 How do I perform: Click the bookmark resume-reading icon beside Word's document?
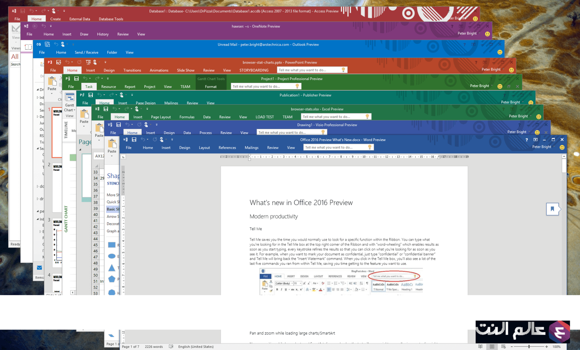coord(553,209)
